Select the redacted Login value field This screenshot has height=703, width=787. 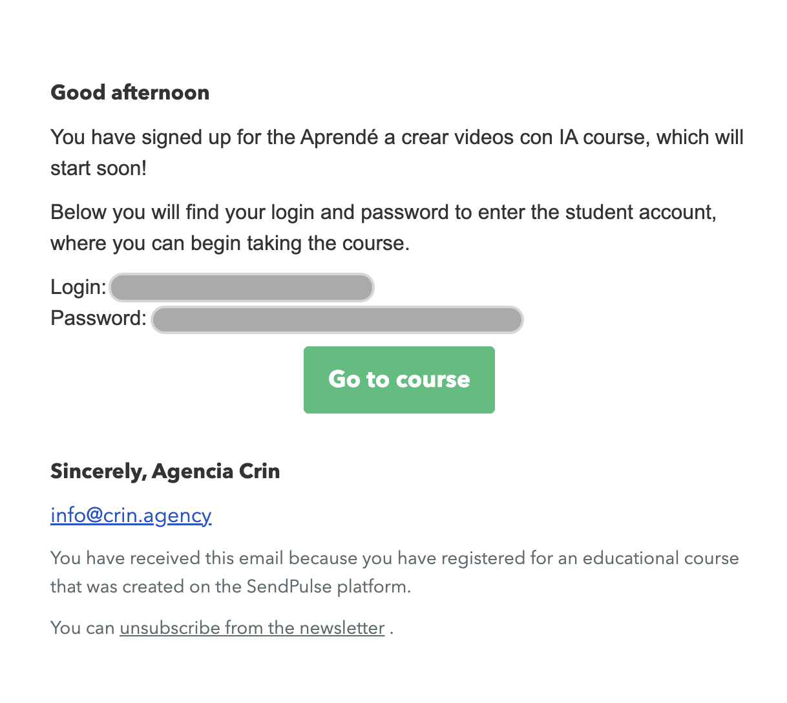[242, 288]
